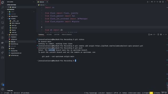Open the Docker whale icon
The image size is (168, 94).
click(x=2, y=43)
